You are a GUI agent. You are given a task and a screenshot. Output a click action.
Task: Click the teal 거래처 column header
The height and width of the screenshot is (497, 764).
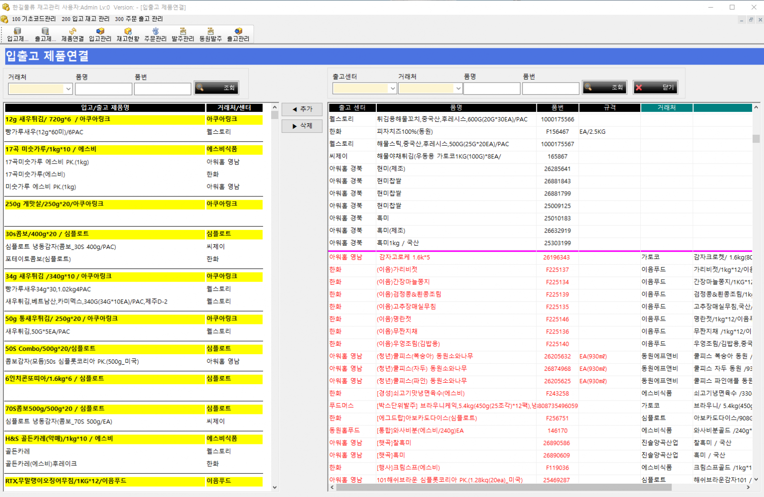pyautogui.click(x=667, y=108)
